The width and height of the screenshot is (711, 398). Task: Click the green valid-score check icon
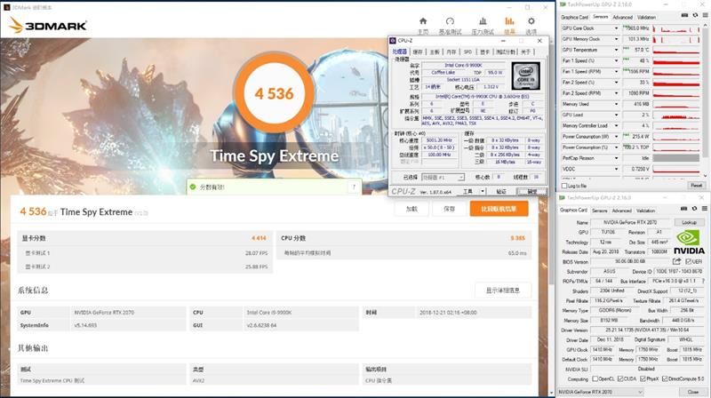193,187
